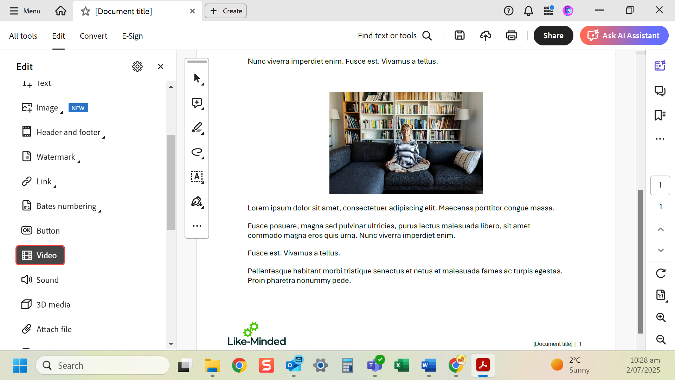
Task: Select the arrow selection tool
Action: 197,78
